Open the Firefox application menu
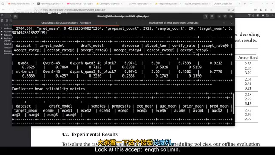 click(272, 10)
